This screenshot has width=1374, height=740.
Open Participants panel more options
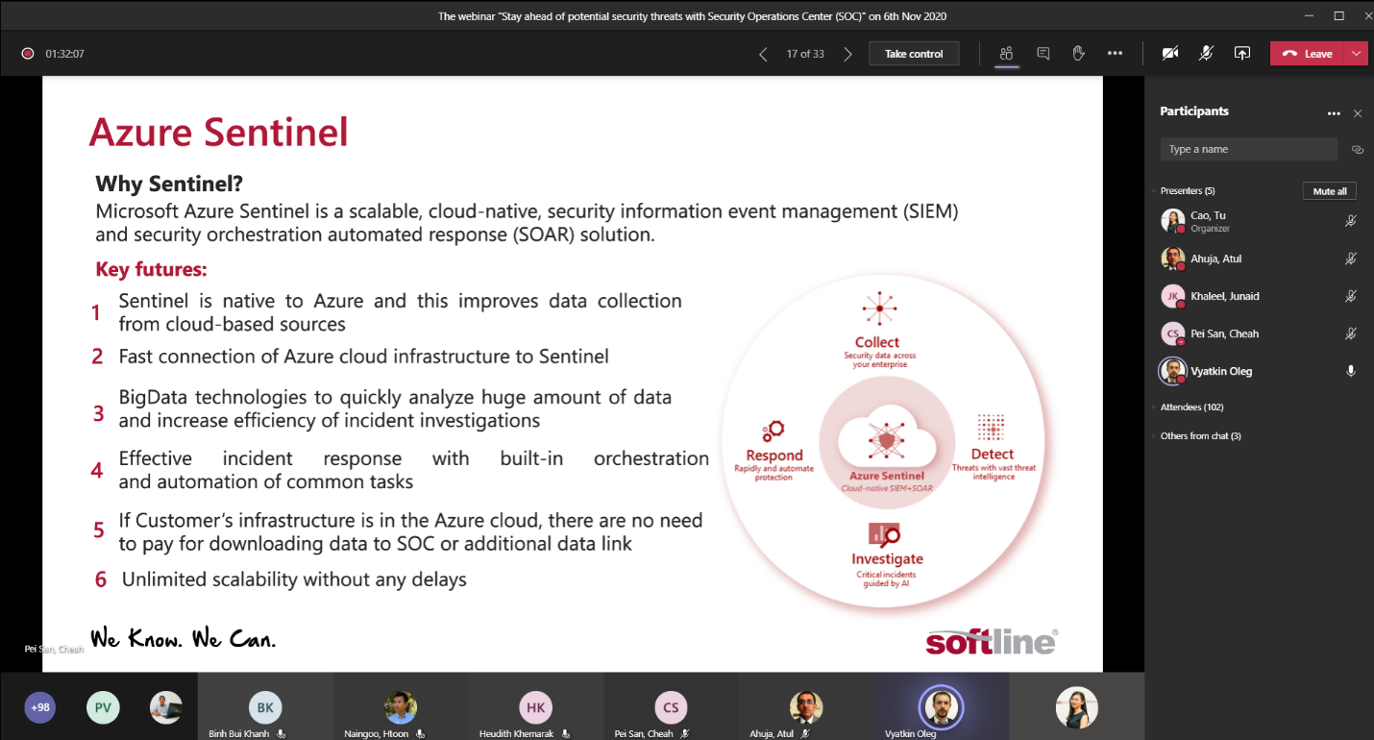tap(1334, 113)
